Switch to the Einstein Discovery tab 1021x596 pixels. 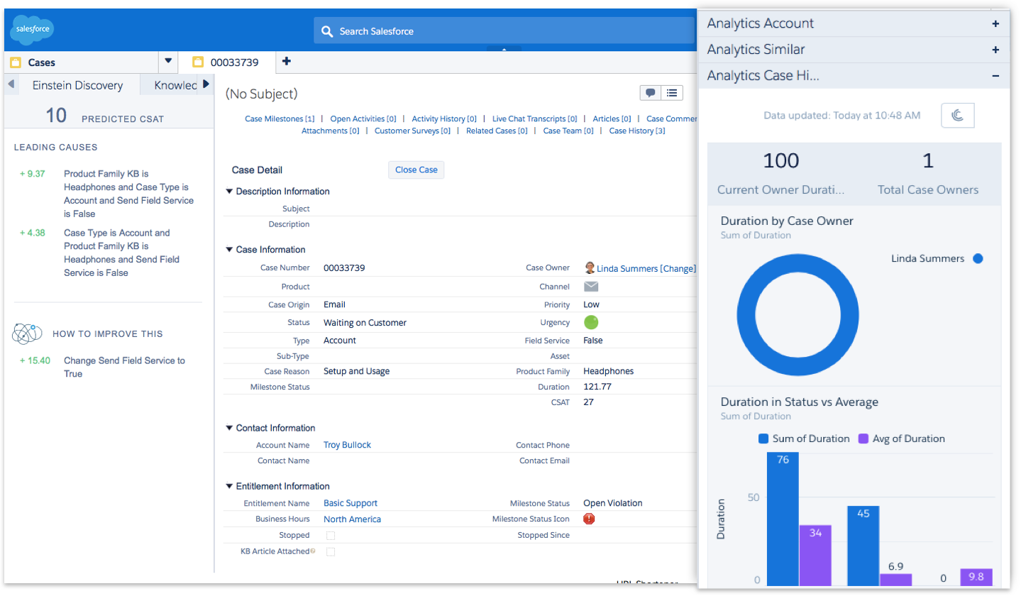[77, 85]
